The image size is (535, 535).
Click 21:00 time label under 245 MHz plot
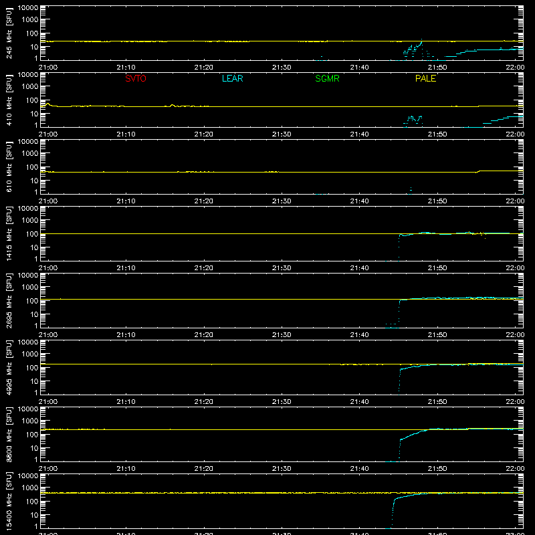coord(47,68)
